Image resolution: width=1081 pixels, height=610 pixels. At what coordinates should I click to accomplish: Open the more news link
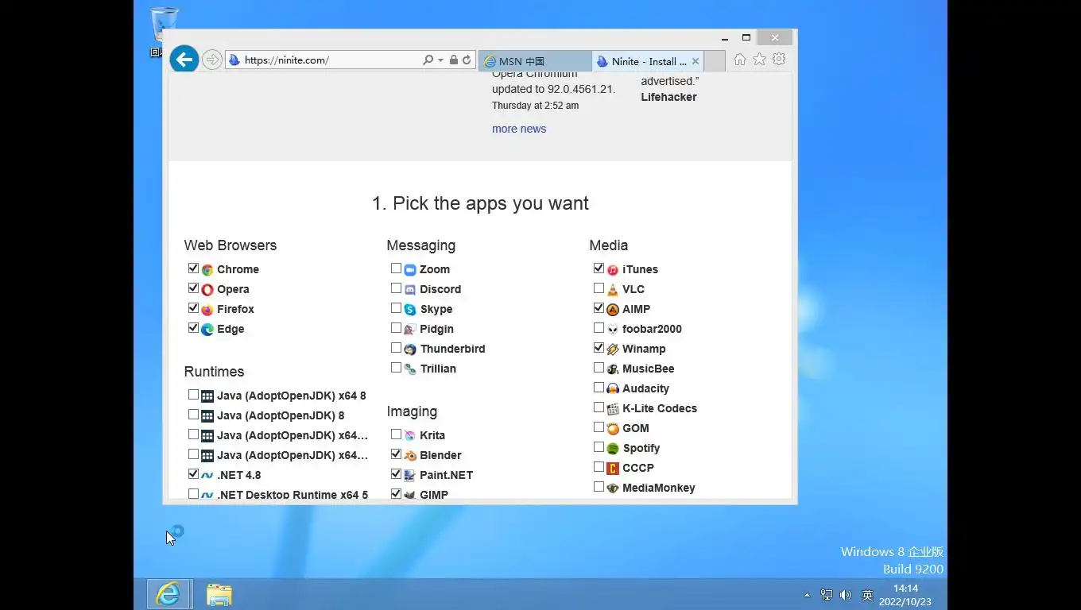pyautogui.click(x=519, y=129)
